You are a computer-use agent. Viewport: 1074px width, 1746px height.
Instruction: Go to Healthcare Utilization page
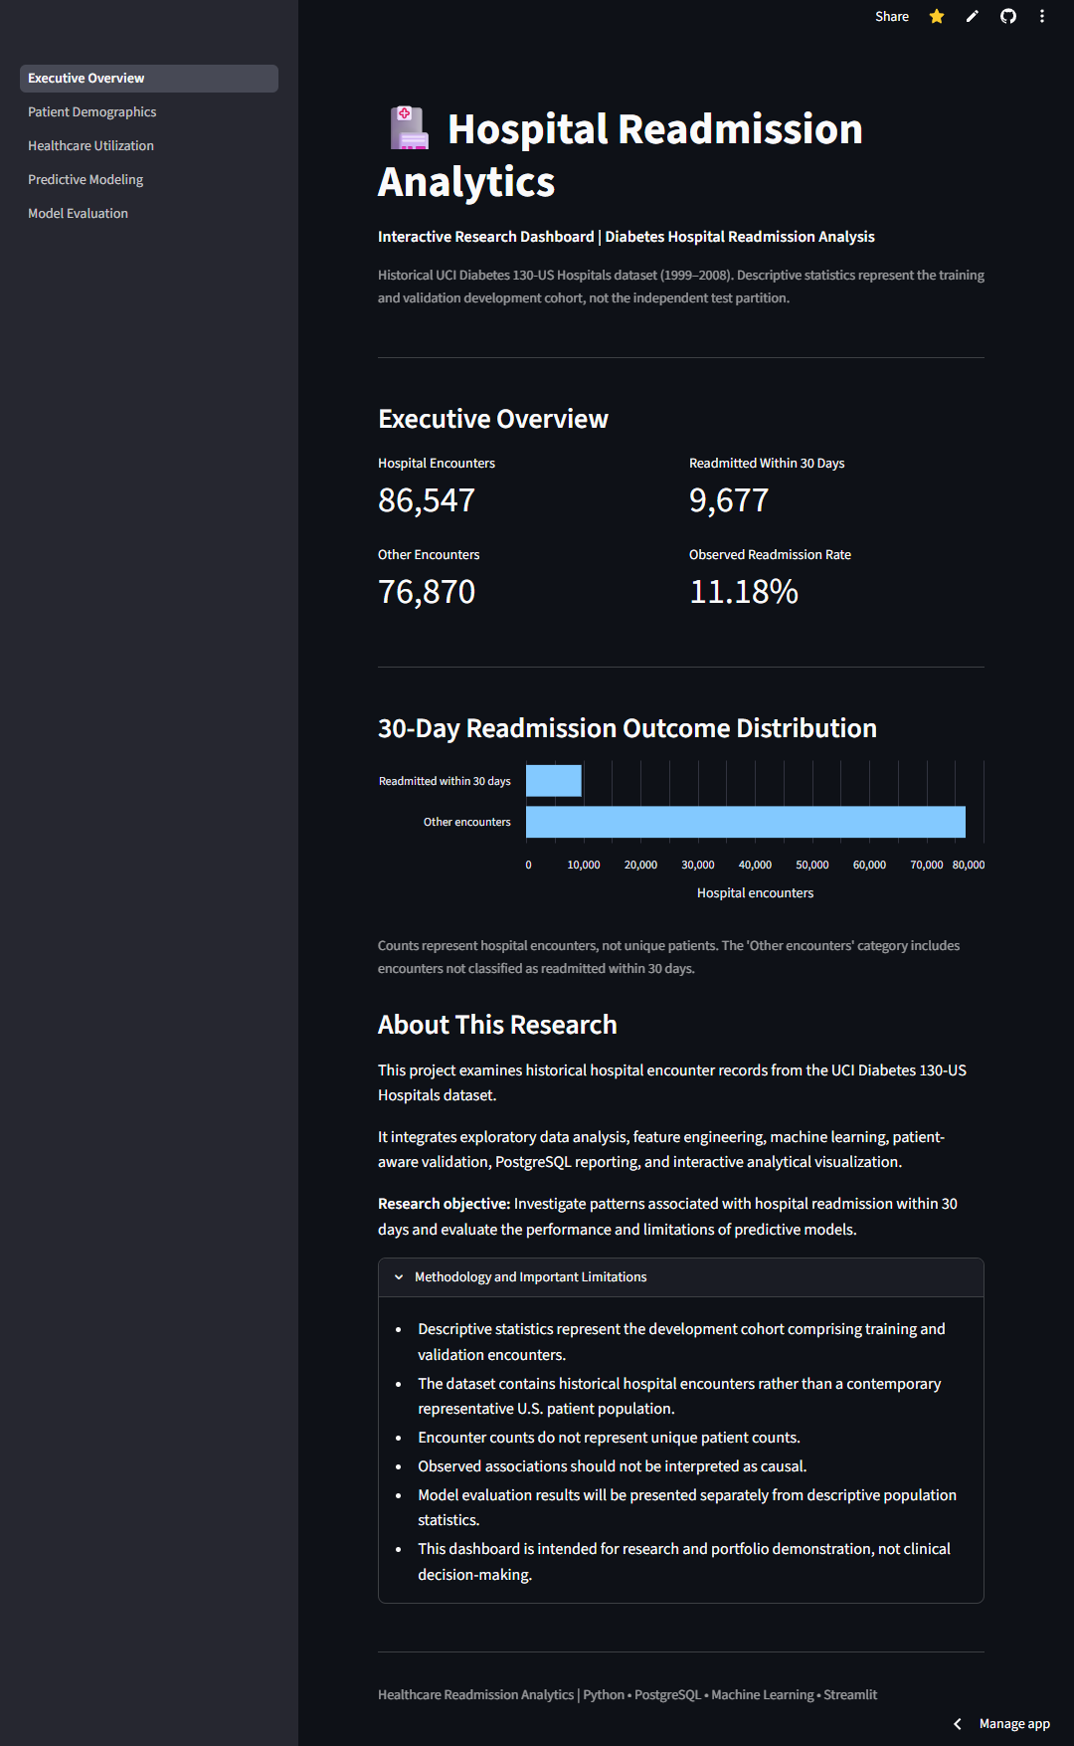[149, 146]
